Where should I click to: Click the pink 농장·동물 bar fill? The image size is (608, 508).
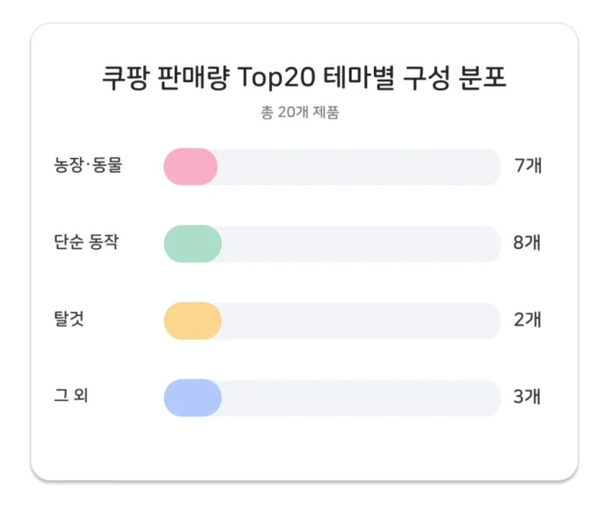[191, 166]
